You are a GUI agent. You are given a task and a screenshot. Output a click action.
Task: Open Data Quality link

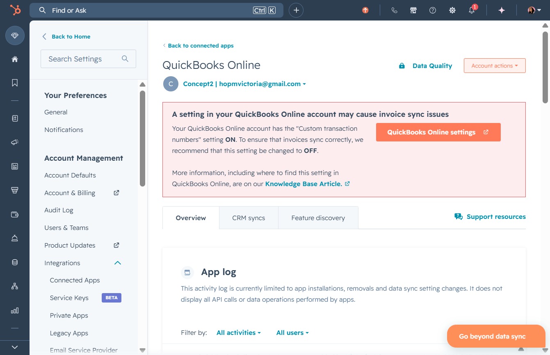click(432, 66)
